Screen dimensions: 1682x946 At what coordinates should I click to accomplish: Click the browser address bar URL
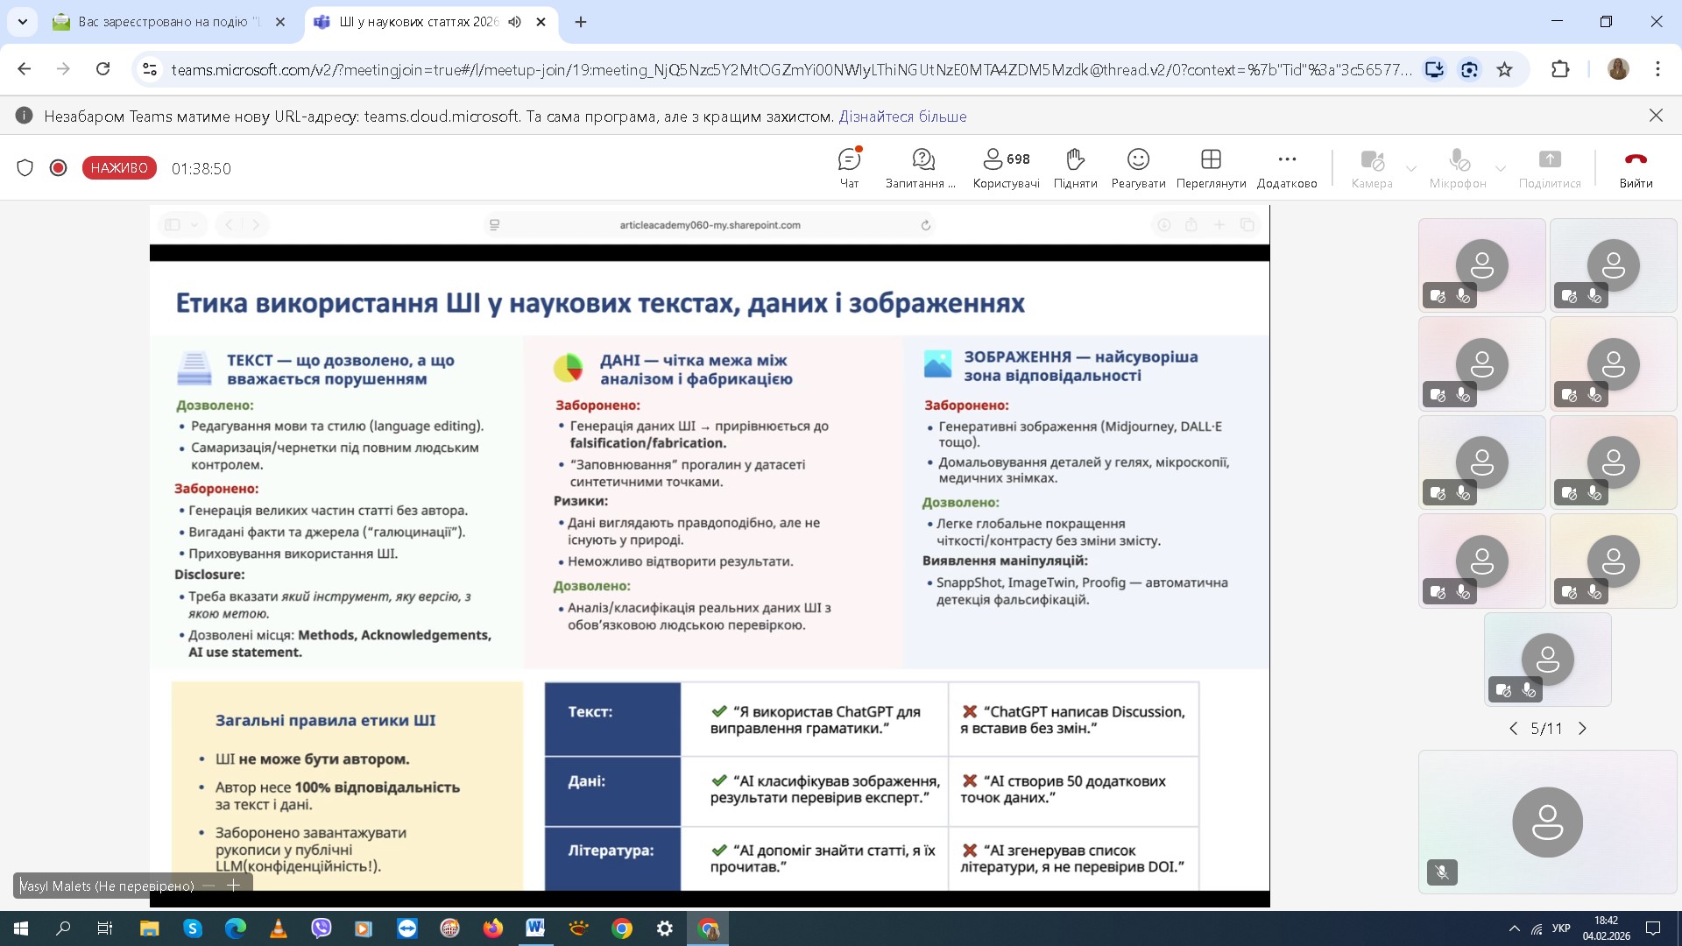coord(788,69)
